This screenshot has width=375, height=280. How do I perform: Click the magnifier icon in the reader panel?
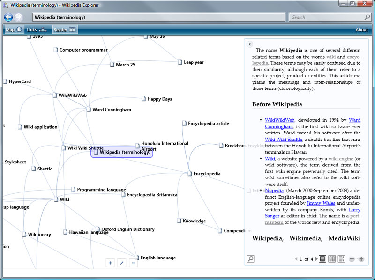click(250, 258)
